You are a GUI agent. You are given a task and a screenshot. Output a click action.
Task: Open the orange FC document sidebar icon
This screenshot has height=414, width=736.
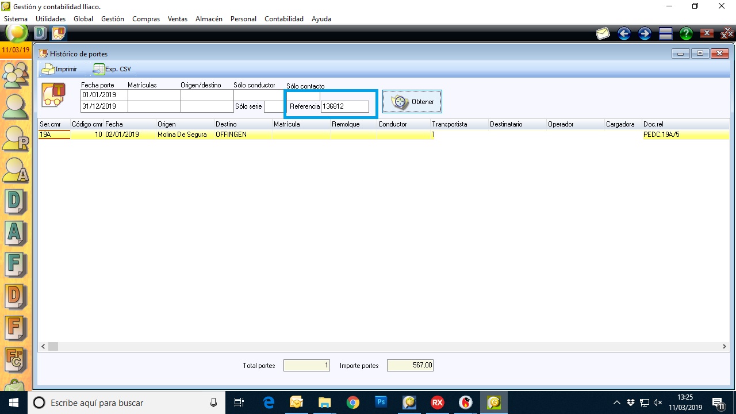pyautogui.click(x=16, y=361)
